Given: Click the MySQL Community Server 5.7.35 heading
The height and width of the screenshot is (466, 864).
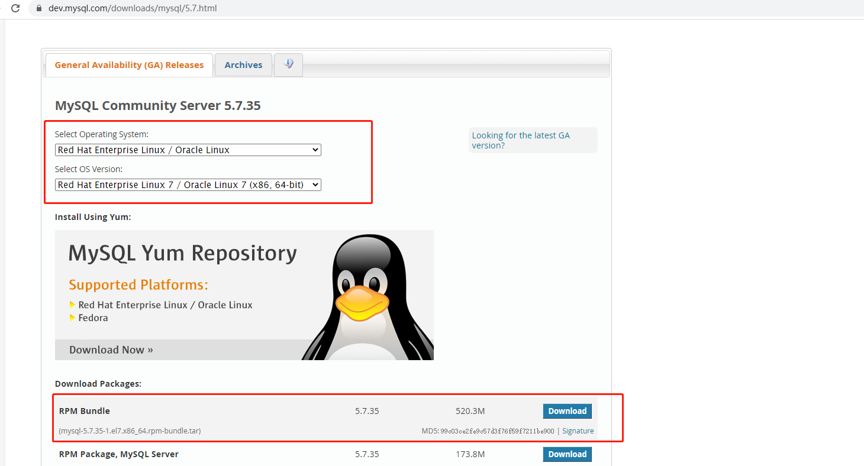Looking at the screenshot, I should pos(158,106).
